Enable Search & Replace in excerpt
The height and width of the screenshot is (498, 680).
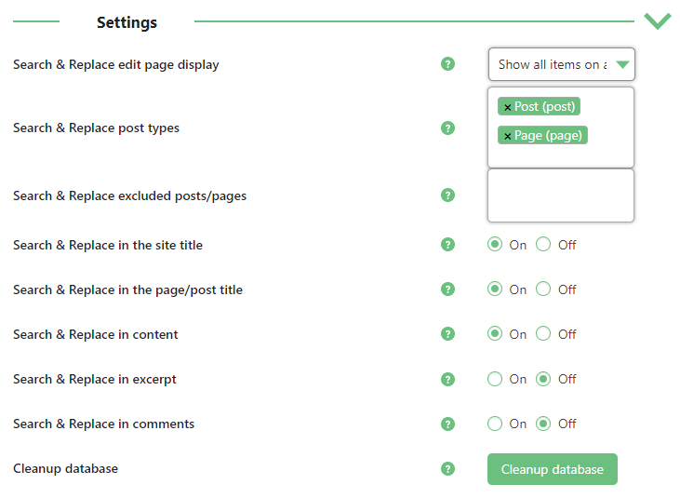coord(495,379)
